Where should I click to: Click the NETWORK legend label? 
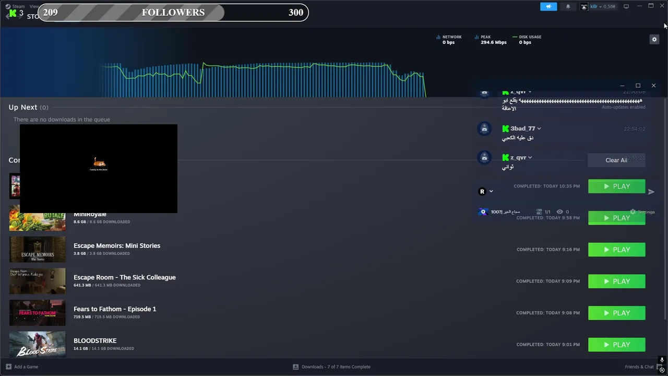tap(452, 37)
